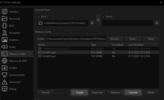The image size is (164, 100).
Task: Open the Interface settings icon
Action: pyautogui.click(x=4, y=12)
